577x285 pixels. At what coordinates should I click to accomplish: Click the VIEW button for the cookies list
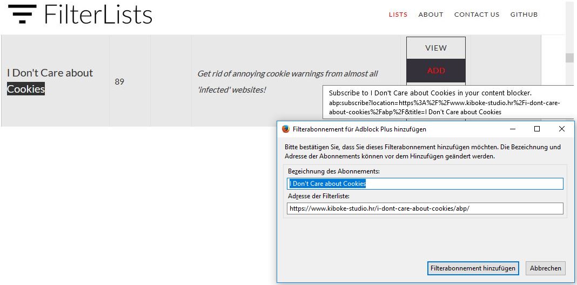click(435, 48)
